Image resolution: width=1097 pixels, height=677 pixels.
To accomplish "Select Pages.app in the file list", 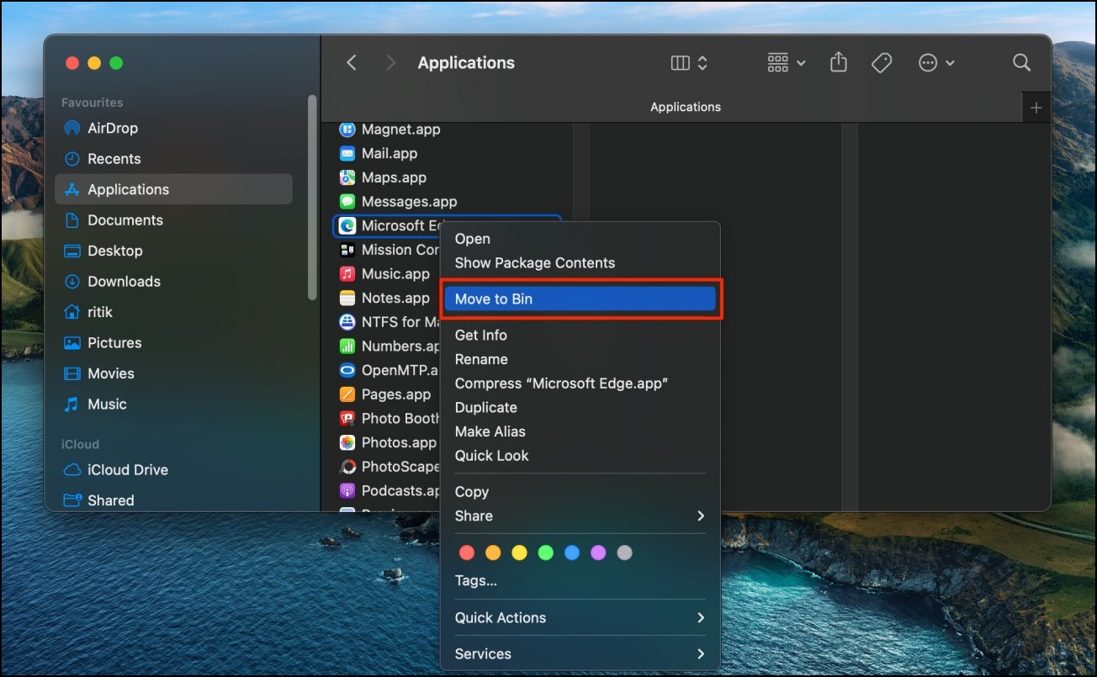I will pyautogui.click(x=387, y=394).
